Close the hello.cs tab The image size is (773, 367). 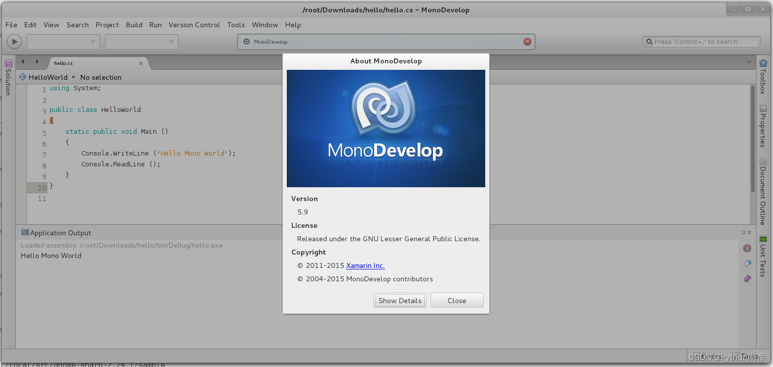pyautogui.click(x=141, y=63)
